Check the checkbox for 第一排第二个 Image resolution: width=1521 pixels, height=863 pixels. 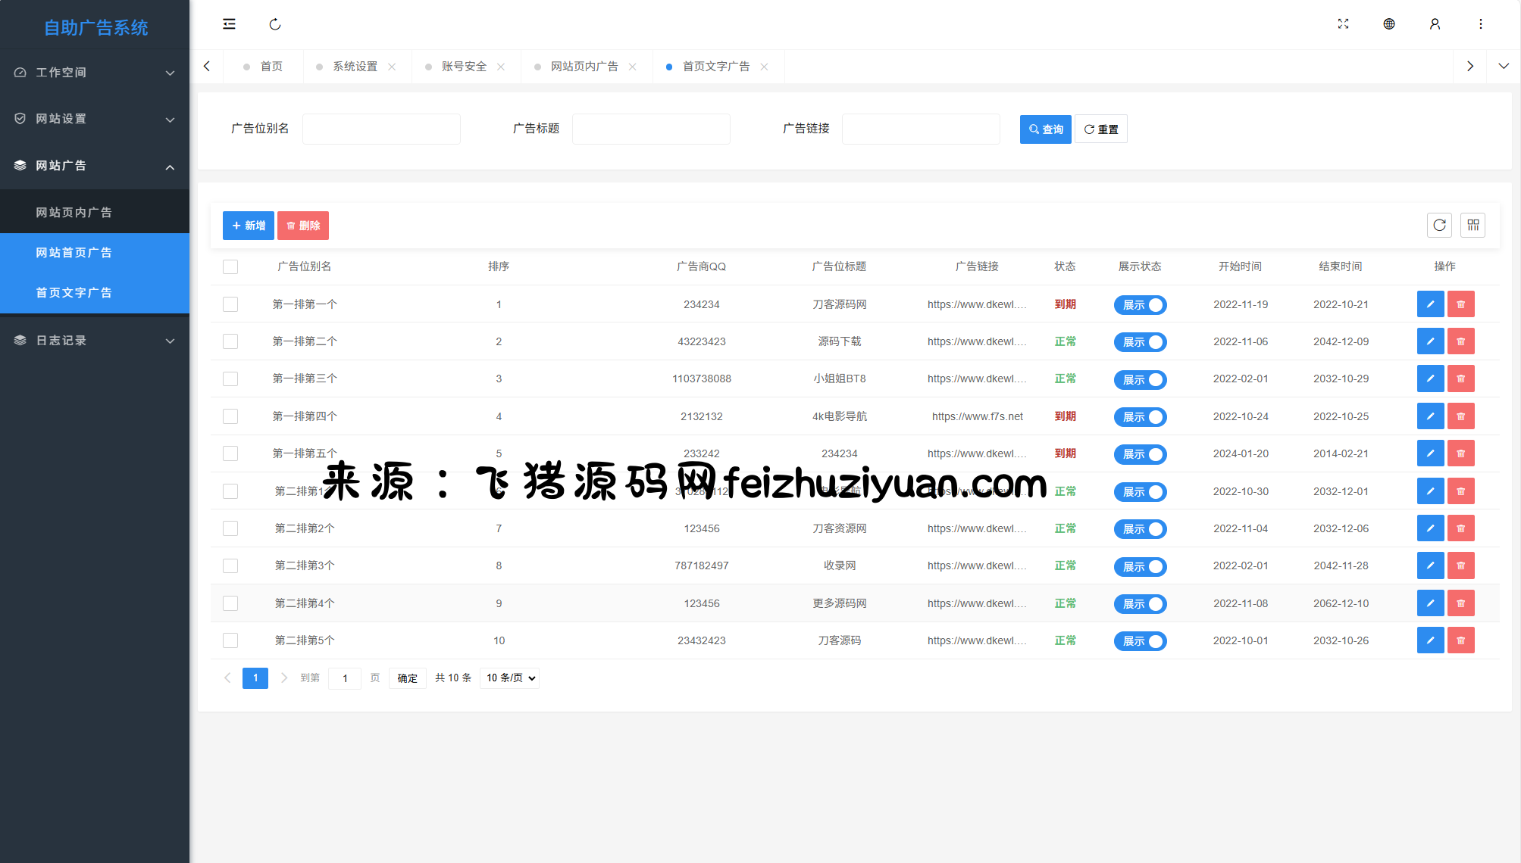click(230, 341)
